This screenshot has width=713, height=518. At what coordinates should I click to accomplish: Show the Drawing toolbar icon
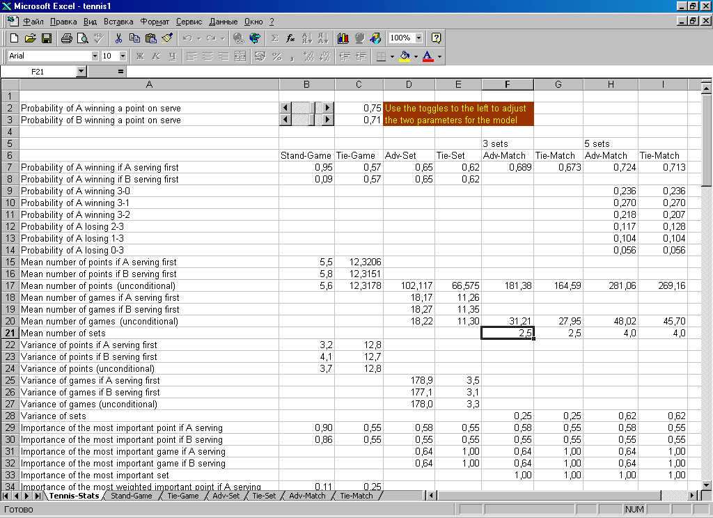(375, 38)
